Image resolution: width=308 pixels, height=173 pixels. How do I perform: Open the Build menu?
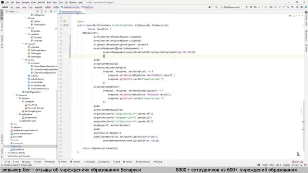click(x=49, y=2)
